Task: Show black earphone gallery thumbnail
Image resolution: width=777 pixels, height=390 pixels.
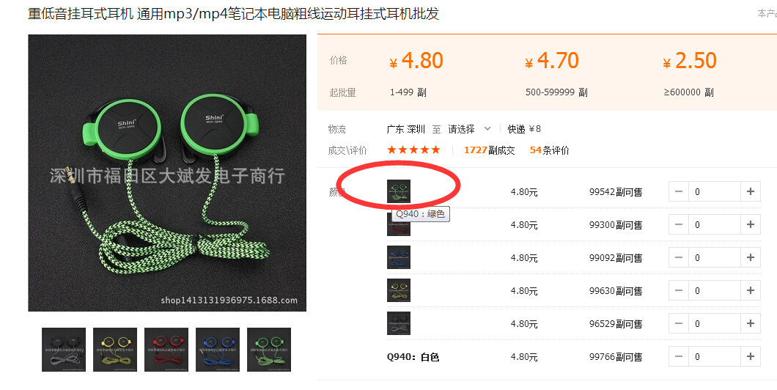Action: click(x=64, y=350)
